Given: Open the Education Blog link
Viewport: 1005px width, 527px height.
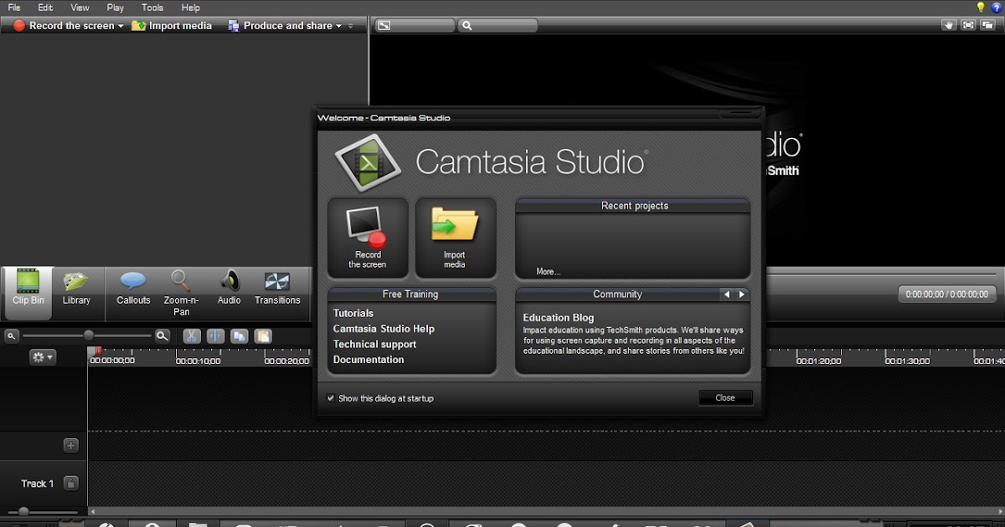Looking at the screenshot, I should click(x=559, y=318).
